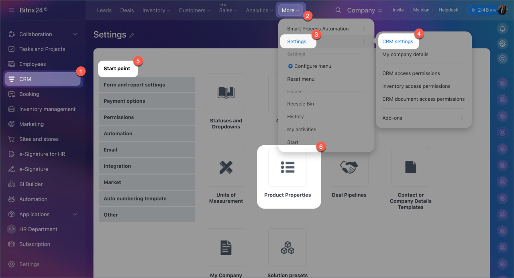Open the Deal Pipelines handshake icon
Viewport: 514px width, 278px height.
click(x=349, y=167)
